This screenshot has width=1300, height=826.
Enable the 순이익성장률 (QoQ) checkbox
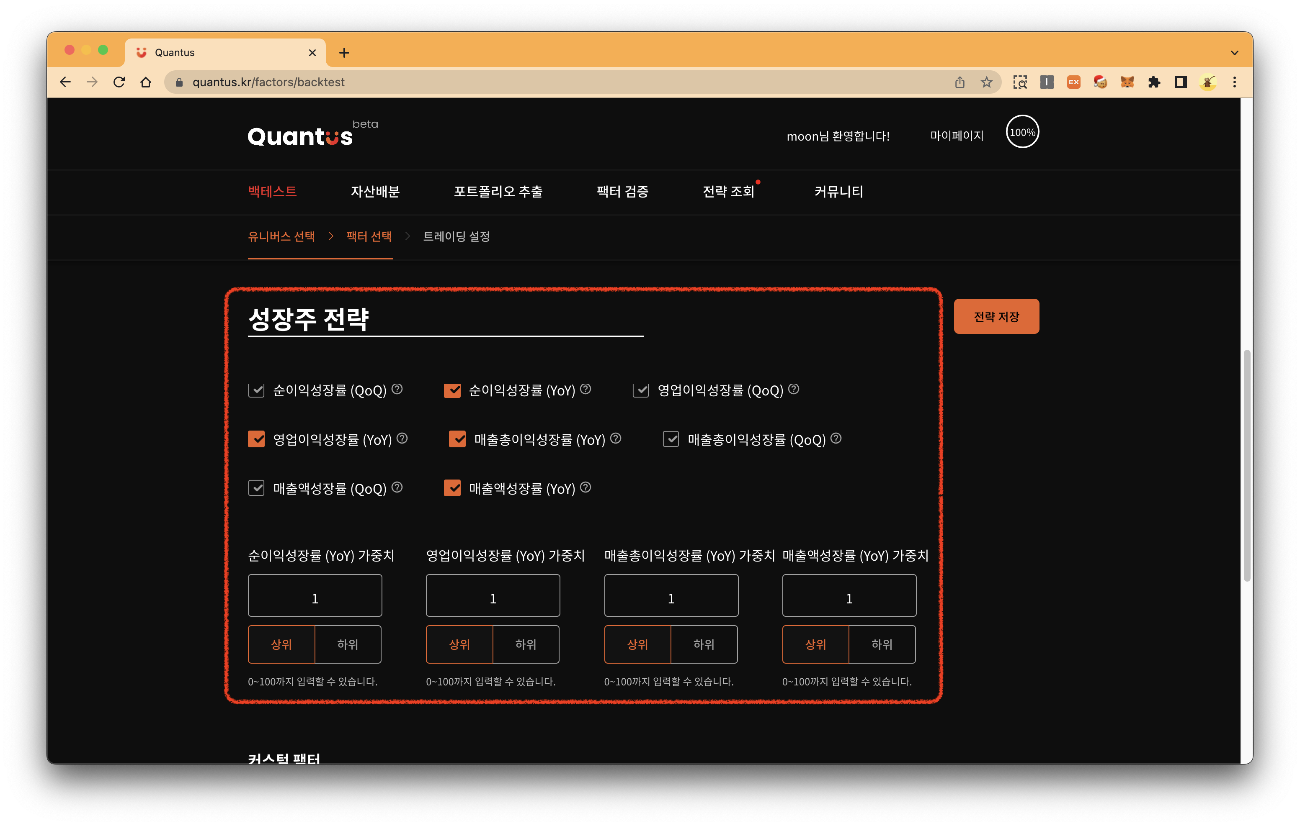click(256, 390)
